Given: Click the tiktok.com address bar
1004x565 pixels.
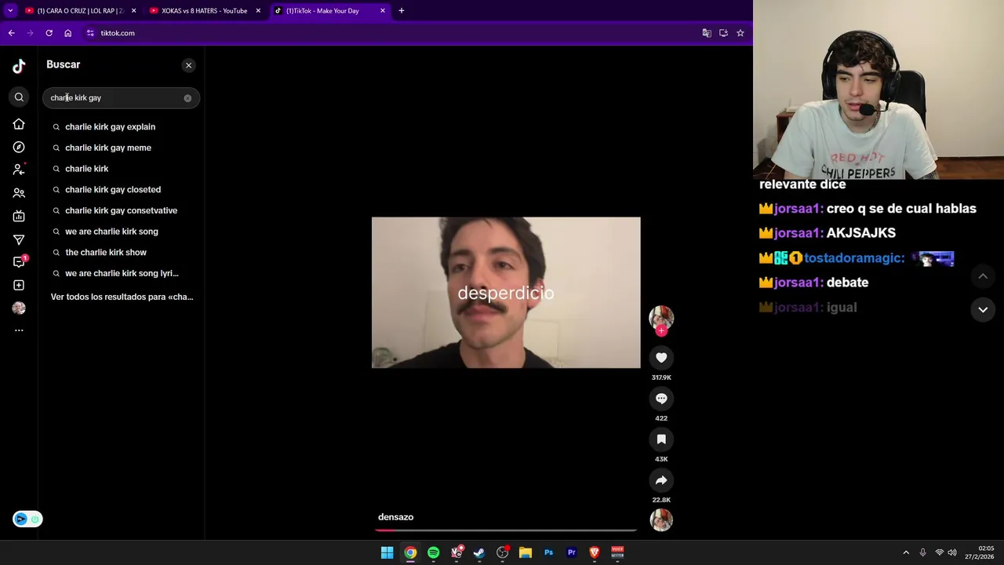Looking at the screenshot, I should 392,33.
